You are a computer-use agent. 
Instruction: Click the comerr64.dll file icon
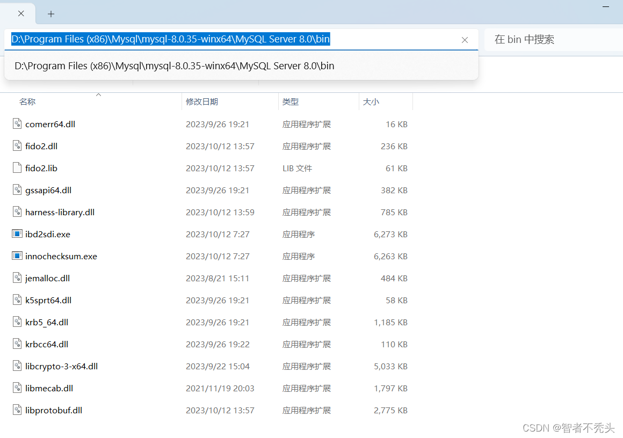(17, 124)
